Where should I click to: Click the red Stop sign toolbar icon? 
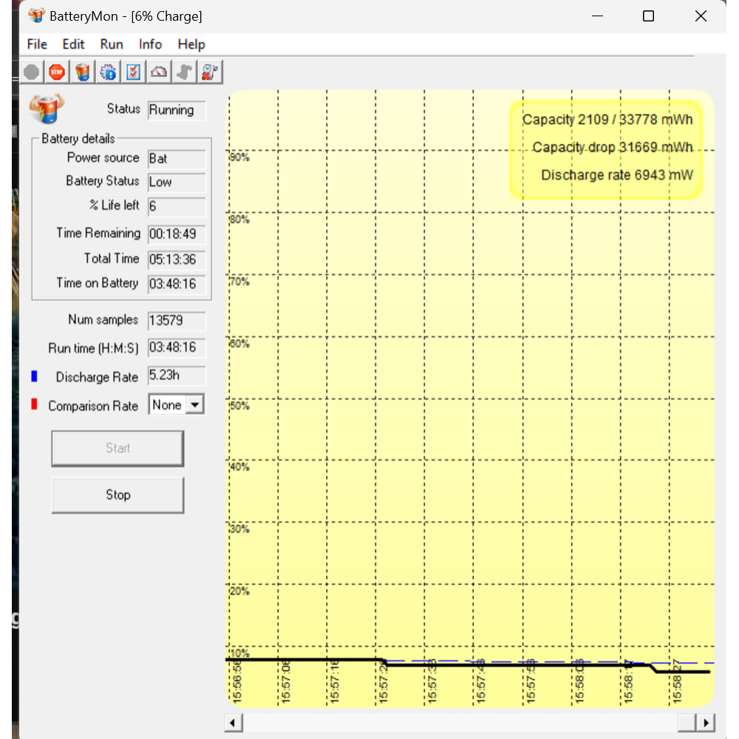click(x=57, y=72)
